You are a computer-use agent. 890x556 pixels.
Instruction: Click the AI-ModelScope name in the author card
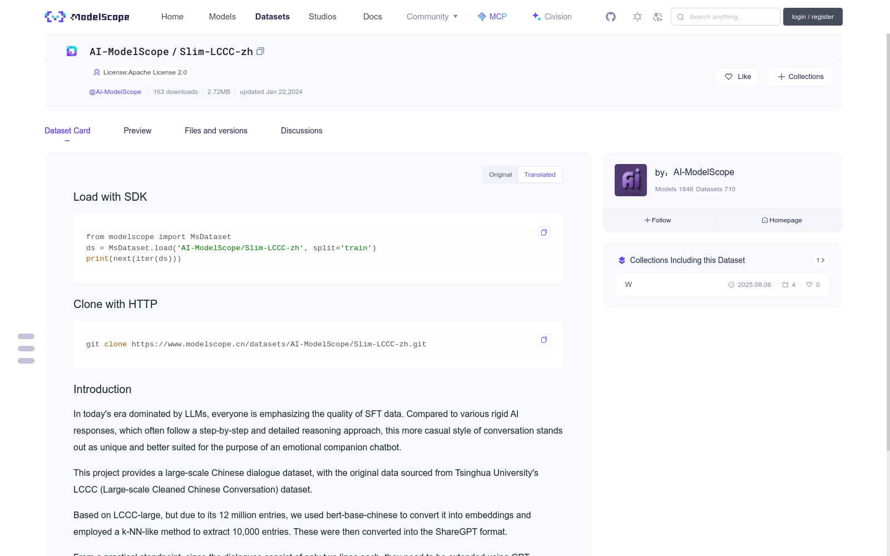[x=704, y=172]
